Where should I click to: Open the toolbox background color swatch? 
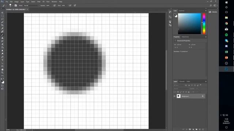tap(3, 83)
